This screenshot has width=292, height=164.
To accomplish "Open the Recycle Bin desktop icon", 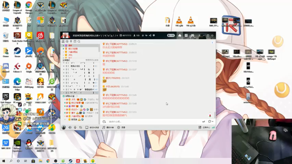I will point(6,37).
